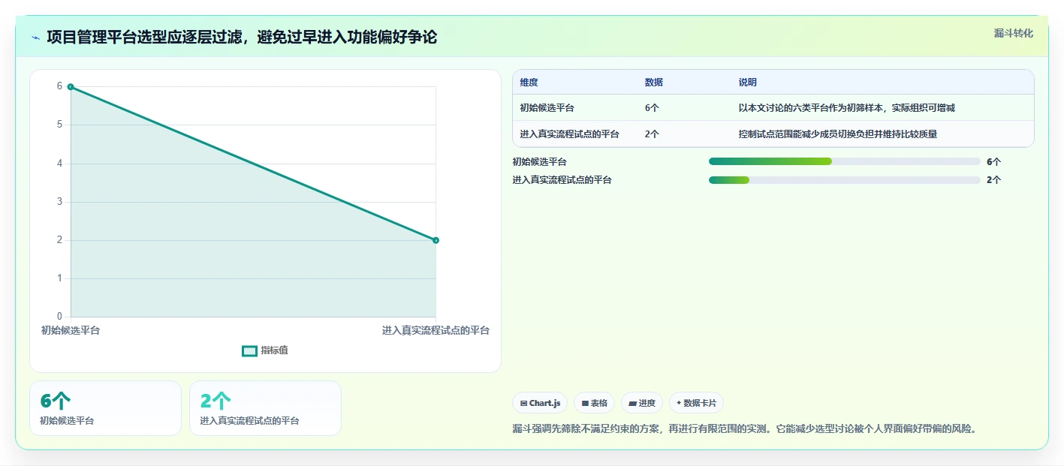Click the x-axis label 进入真实流程试点的平台

pyautogui.click(x=436, y=330)
